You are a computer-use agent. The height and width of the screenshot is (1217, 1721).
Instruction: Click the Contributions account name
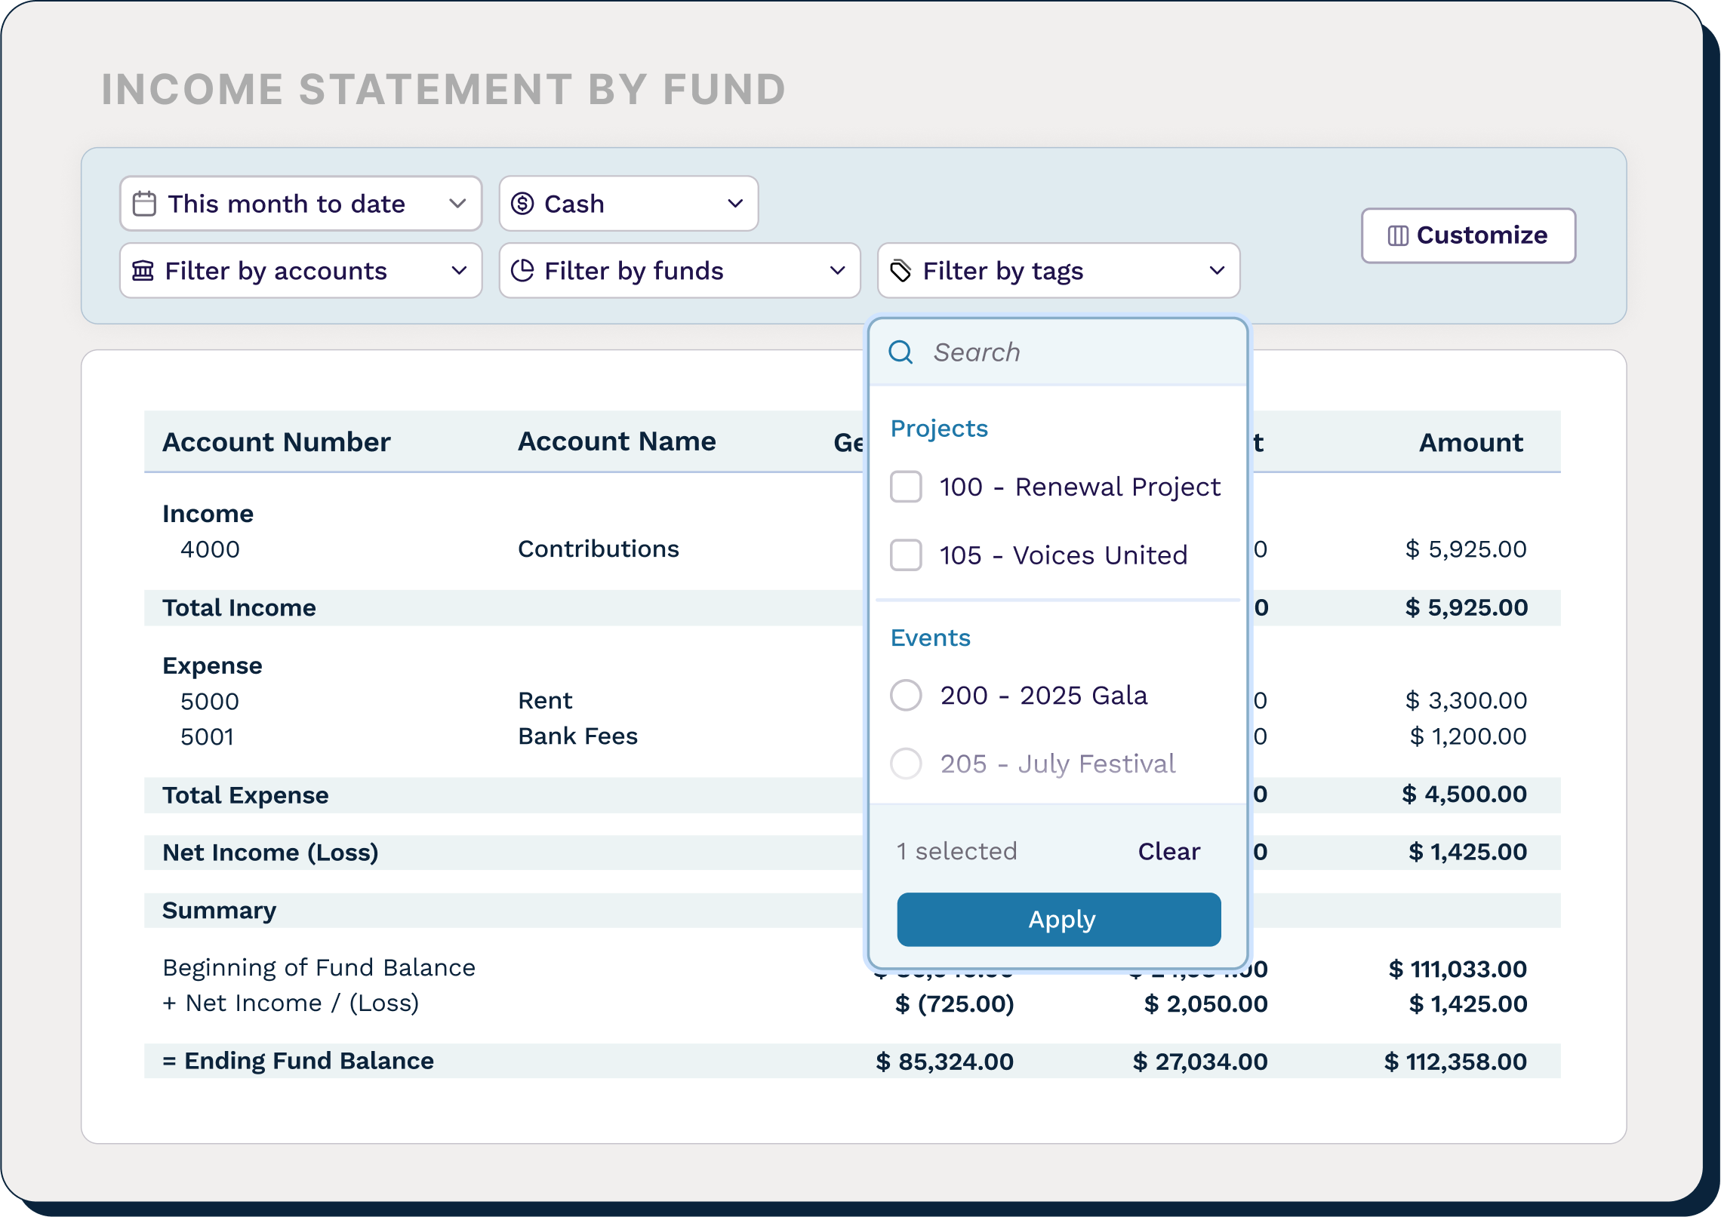pyautogui.click(x=598, y=549)
